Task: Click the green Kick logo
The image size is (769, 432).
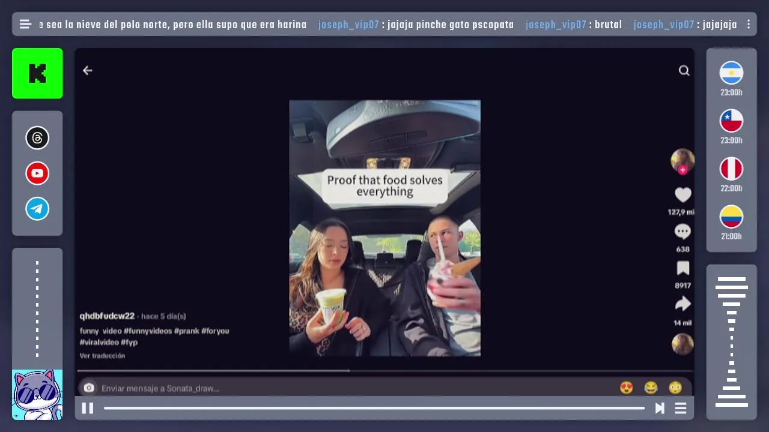Action: coord(37,73)
